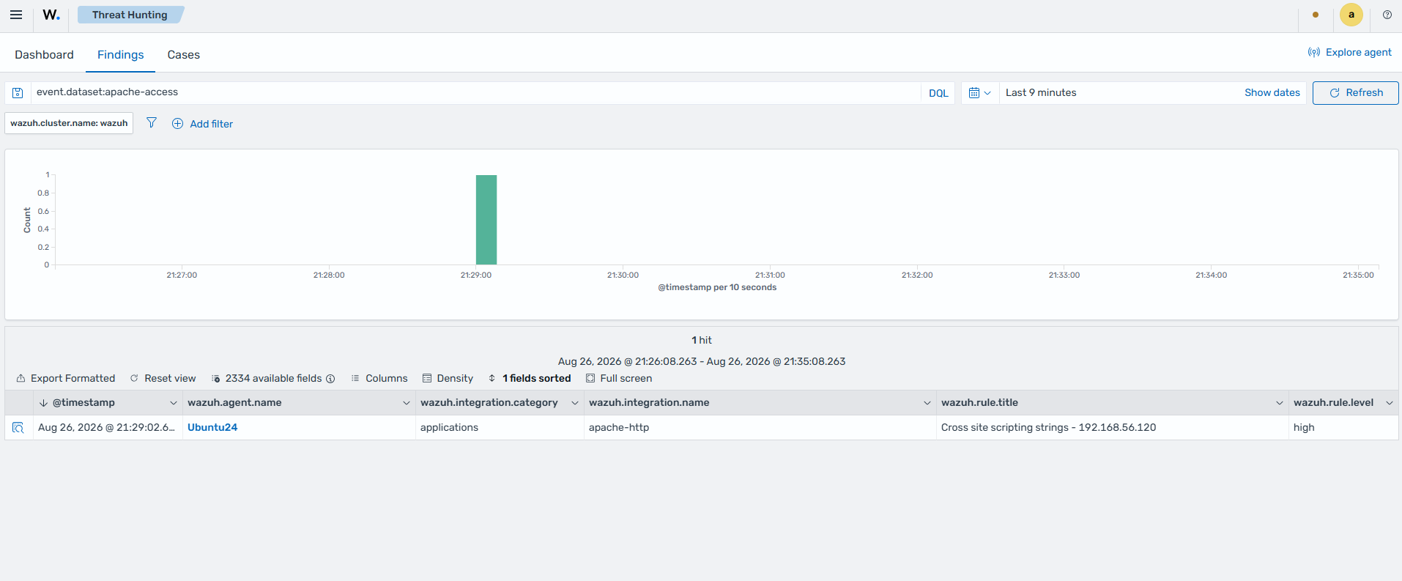Click the orange status dot indicator
The width and height of the screenshot is (1402, 581).
pos(1316,15)
